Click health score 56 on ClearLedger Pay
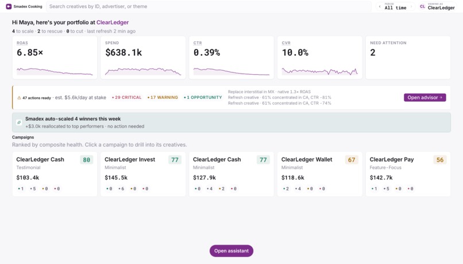This screenshot has width=463, height=264. click(x=440, y=160)
